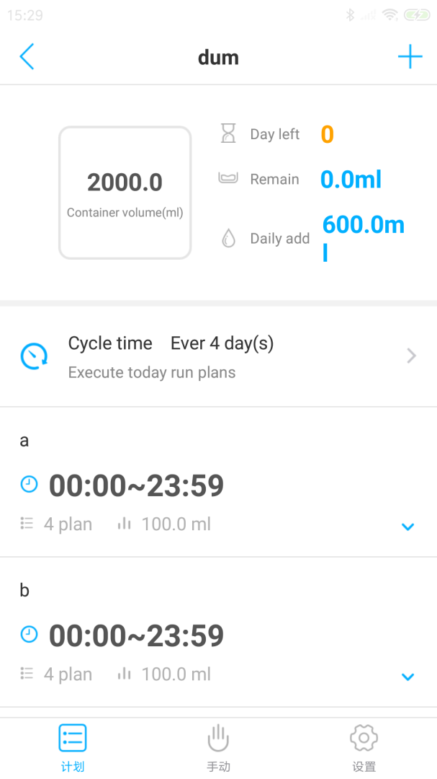This screenshot has width=437, height=779.
Task: Tap the Daily add droplet icon
Action: [228, 239]
